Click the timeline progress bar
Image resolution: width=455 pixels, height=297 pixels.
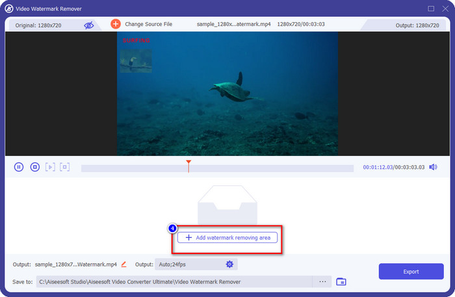[x=260, y=168]
